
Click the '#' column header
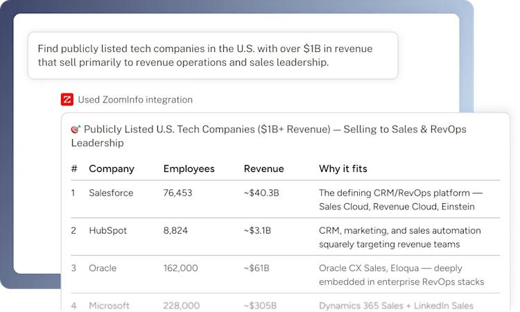click(x=74, y=168)
